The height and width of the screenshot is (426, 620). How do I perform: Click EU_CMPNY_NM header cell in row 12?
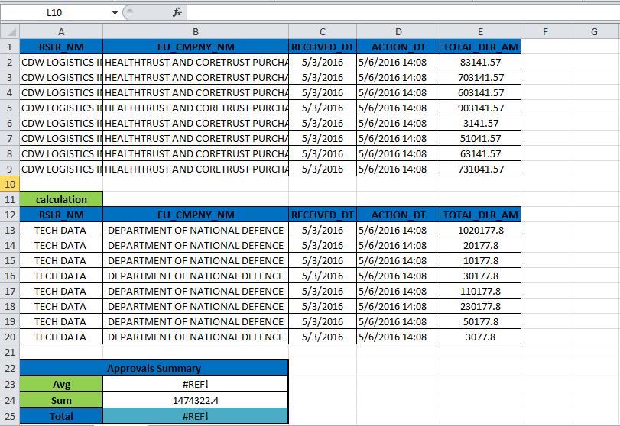pyautogui.click(x=196, y=215)
